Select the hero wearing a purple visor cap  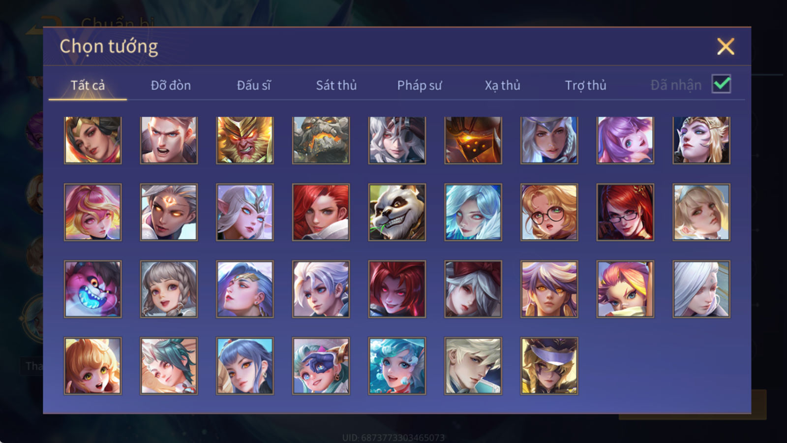tap(549, 366)
